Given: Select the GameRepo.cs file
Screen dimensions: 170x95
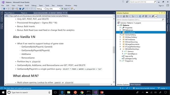Looking at the screenshot, I should [132, 54].
